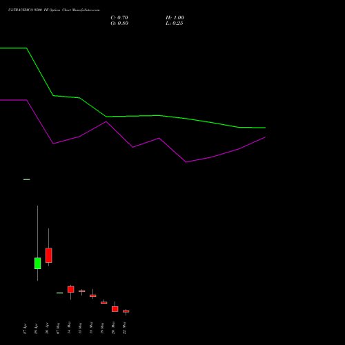
Task: Click the ULTRACEMCO 9500 PE Options chart title
Action: coord(54,10)
